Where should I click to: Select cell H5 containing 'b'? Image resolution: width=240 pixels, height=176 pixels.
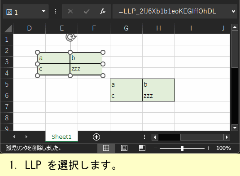[158, 84]
